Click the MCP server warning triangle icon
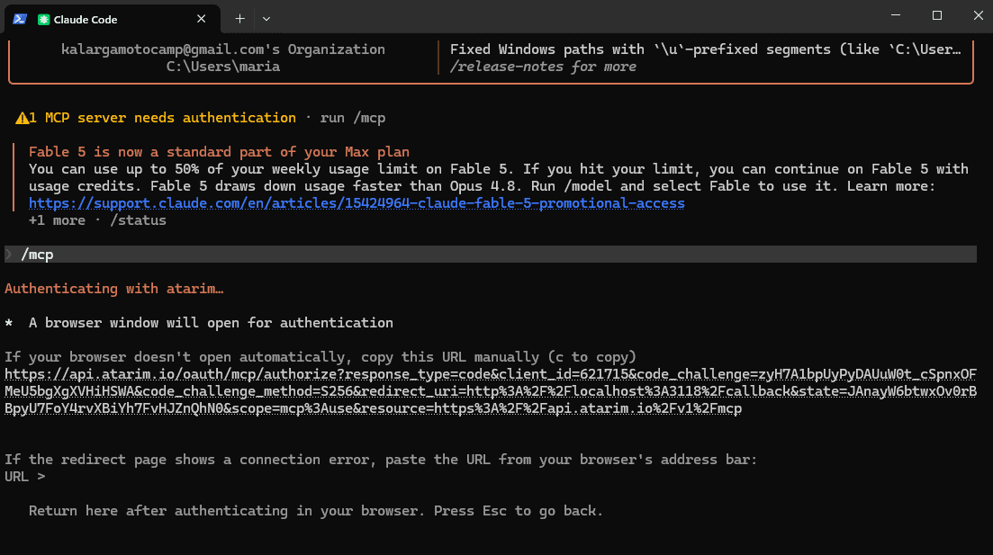This screenshot has height=555, width=993. [x=23, y=118]
